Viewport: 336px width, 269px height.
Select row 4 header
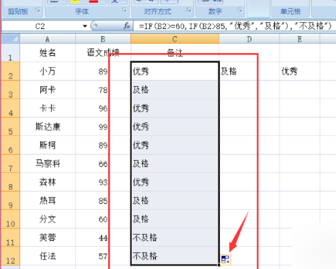click(x=11, y=108)
